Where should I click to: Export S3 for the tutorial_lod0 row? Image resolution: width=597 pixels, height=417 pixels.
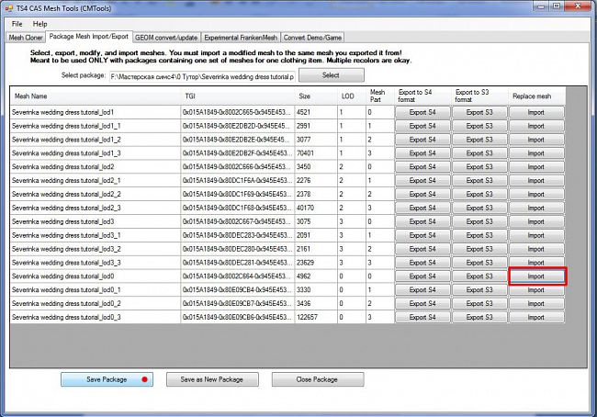pos(479,276)
